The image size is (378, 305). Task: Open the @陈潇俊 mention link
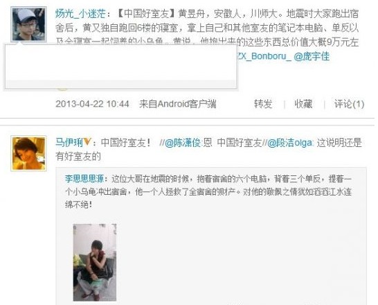click(x=183, y=143)
